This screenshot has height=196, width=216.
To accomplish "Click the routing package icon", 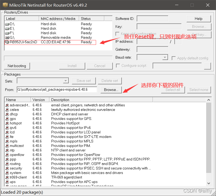I will pyautogui.click(x=7, y=164).
